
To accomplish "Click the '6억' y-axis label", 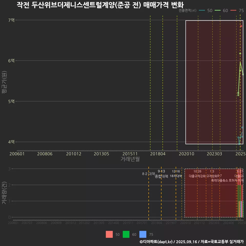I will coord(11,60).
